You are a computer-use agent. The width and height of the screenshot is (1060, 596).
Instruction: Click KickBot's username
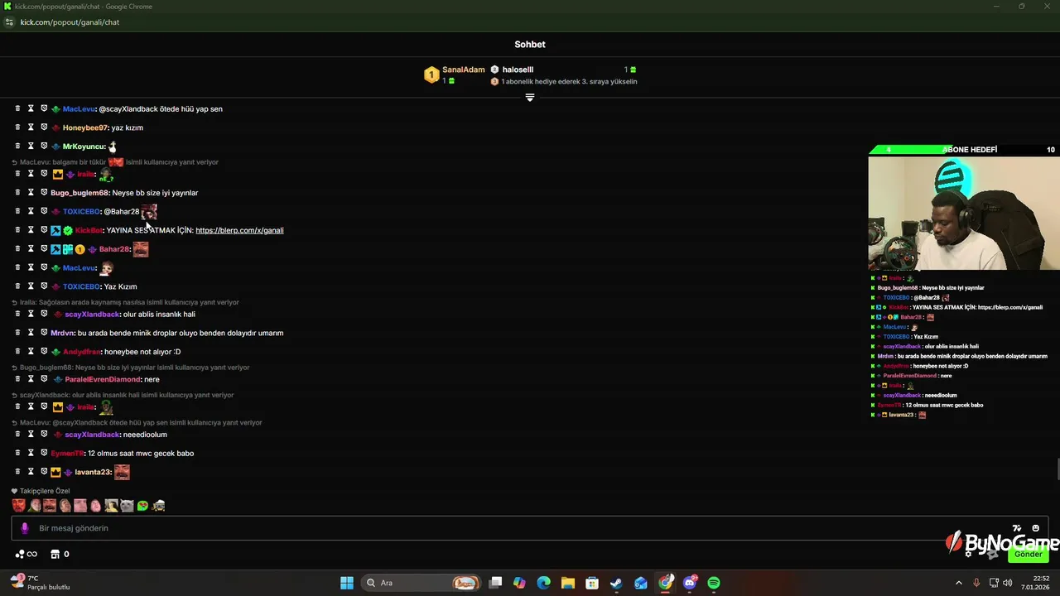pyautogui.click(x=89, y=230)
